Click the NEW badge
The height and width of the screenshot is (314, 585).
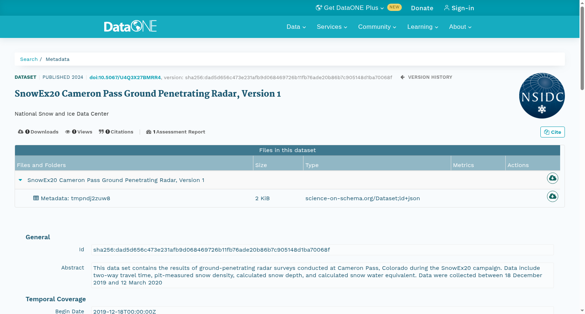[x=395, y=7]
